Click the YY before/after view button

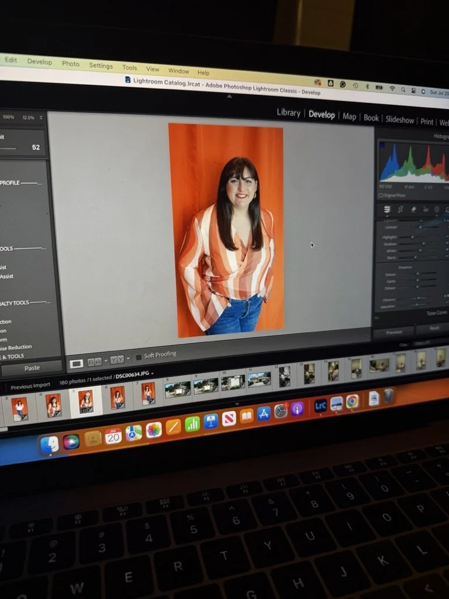(117, 360)
